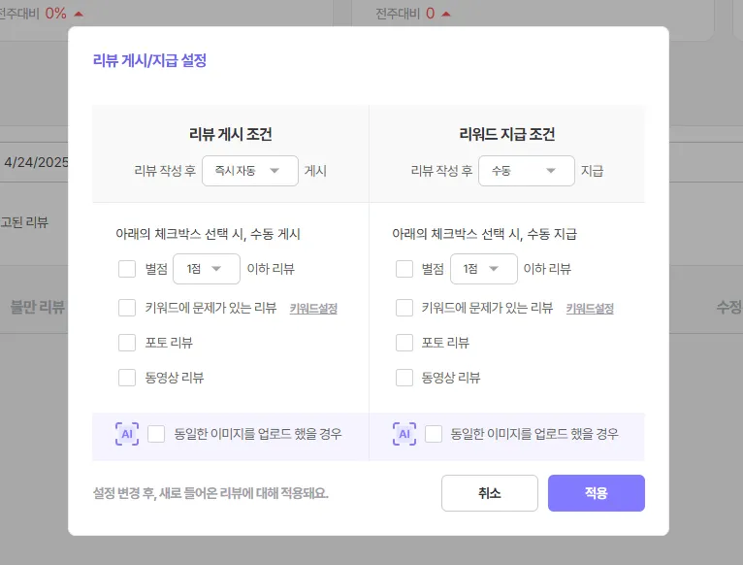Enable 별점 checkbox under 리뷰 게시 조건
The width and height of the screenshot is (743, 565).
coord(127,269)
